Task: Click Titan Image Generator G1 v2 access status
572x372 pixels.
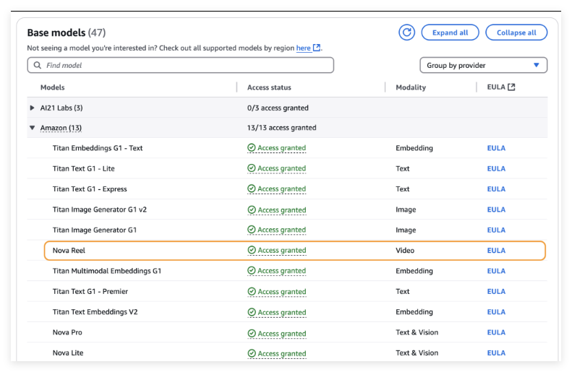Action: coord(276,209)
